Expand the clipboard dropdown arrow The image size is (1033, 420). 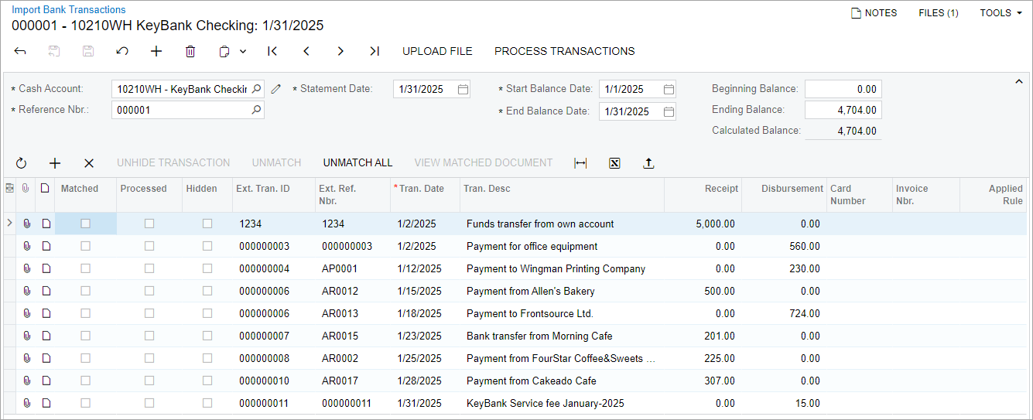(243, 52)
